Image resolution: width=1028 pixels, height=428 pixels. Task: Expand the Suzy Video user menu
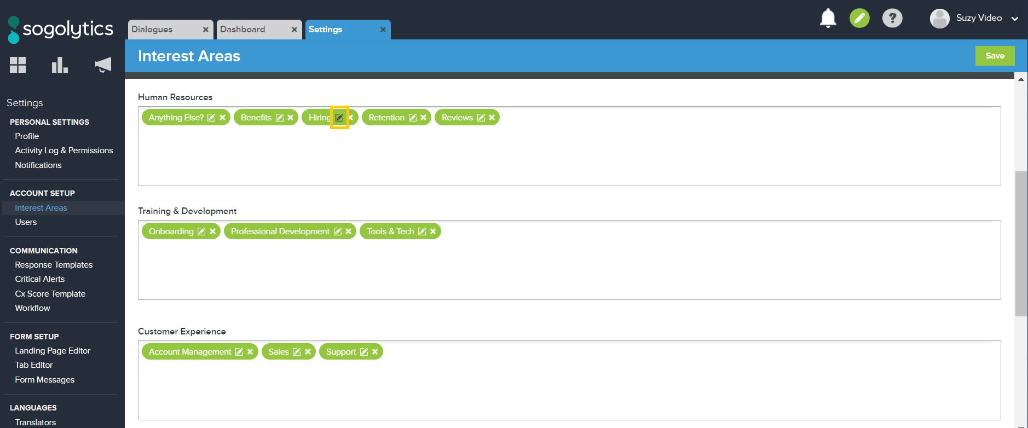tap(1014, 18)
